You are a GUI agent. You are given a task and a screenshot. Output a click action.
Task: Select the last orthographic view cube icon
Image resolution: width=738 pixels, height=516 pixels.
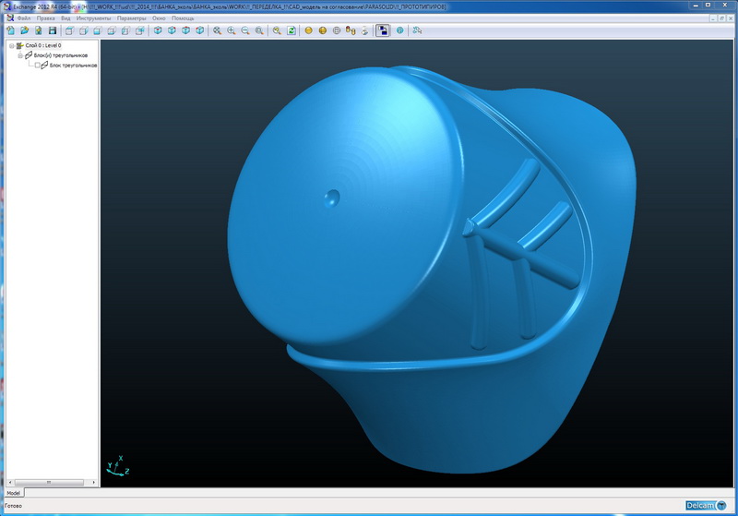140,30
